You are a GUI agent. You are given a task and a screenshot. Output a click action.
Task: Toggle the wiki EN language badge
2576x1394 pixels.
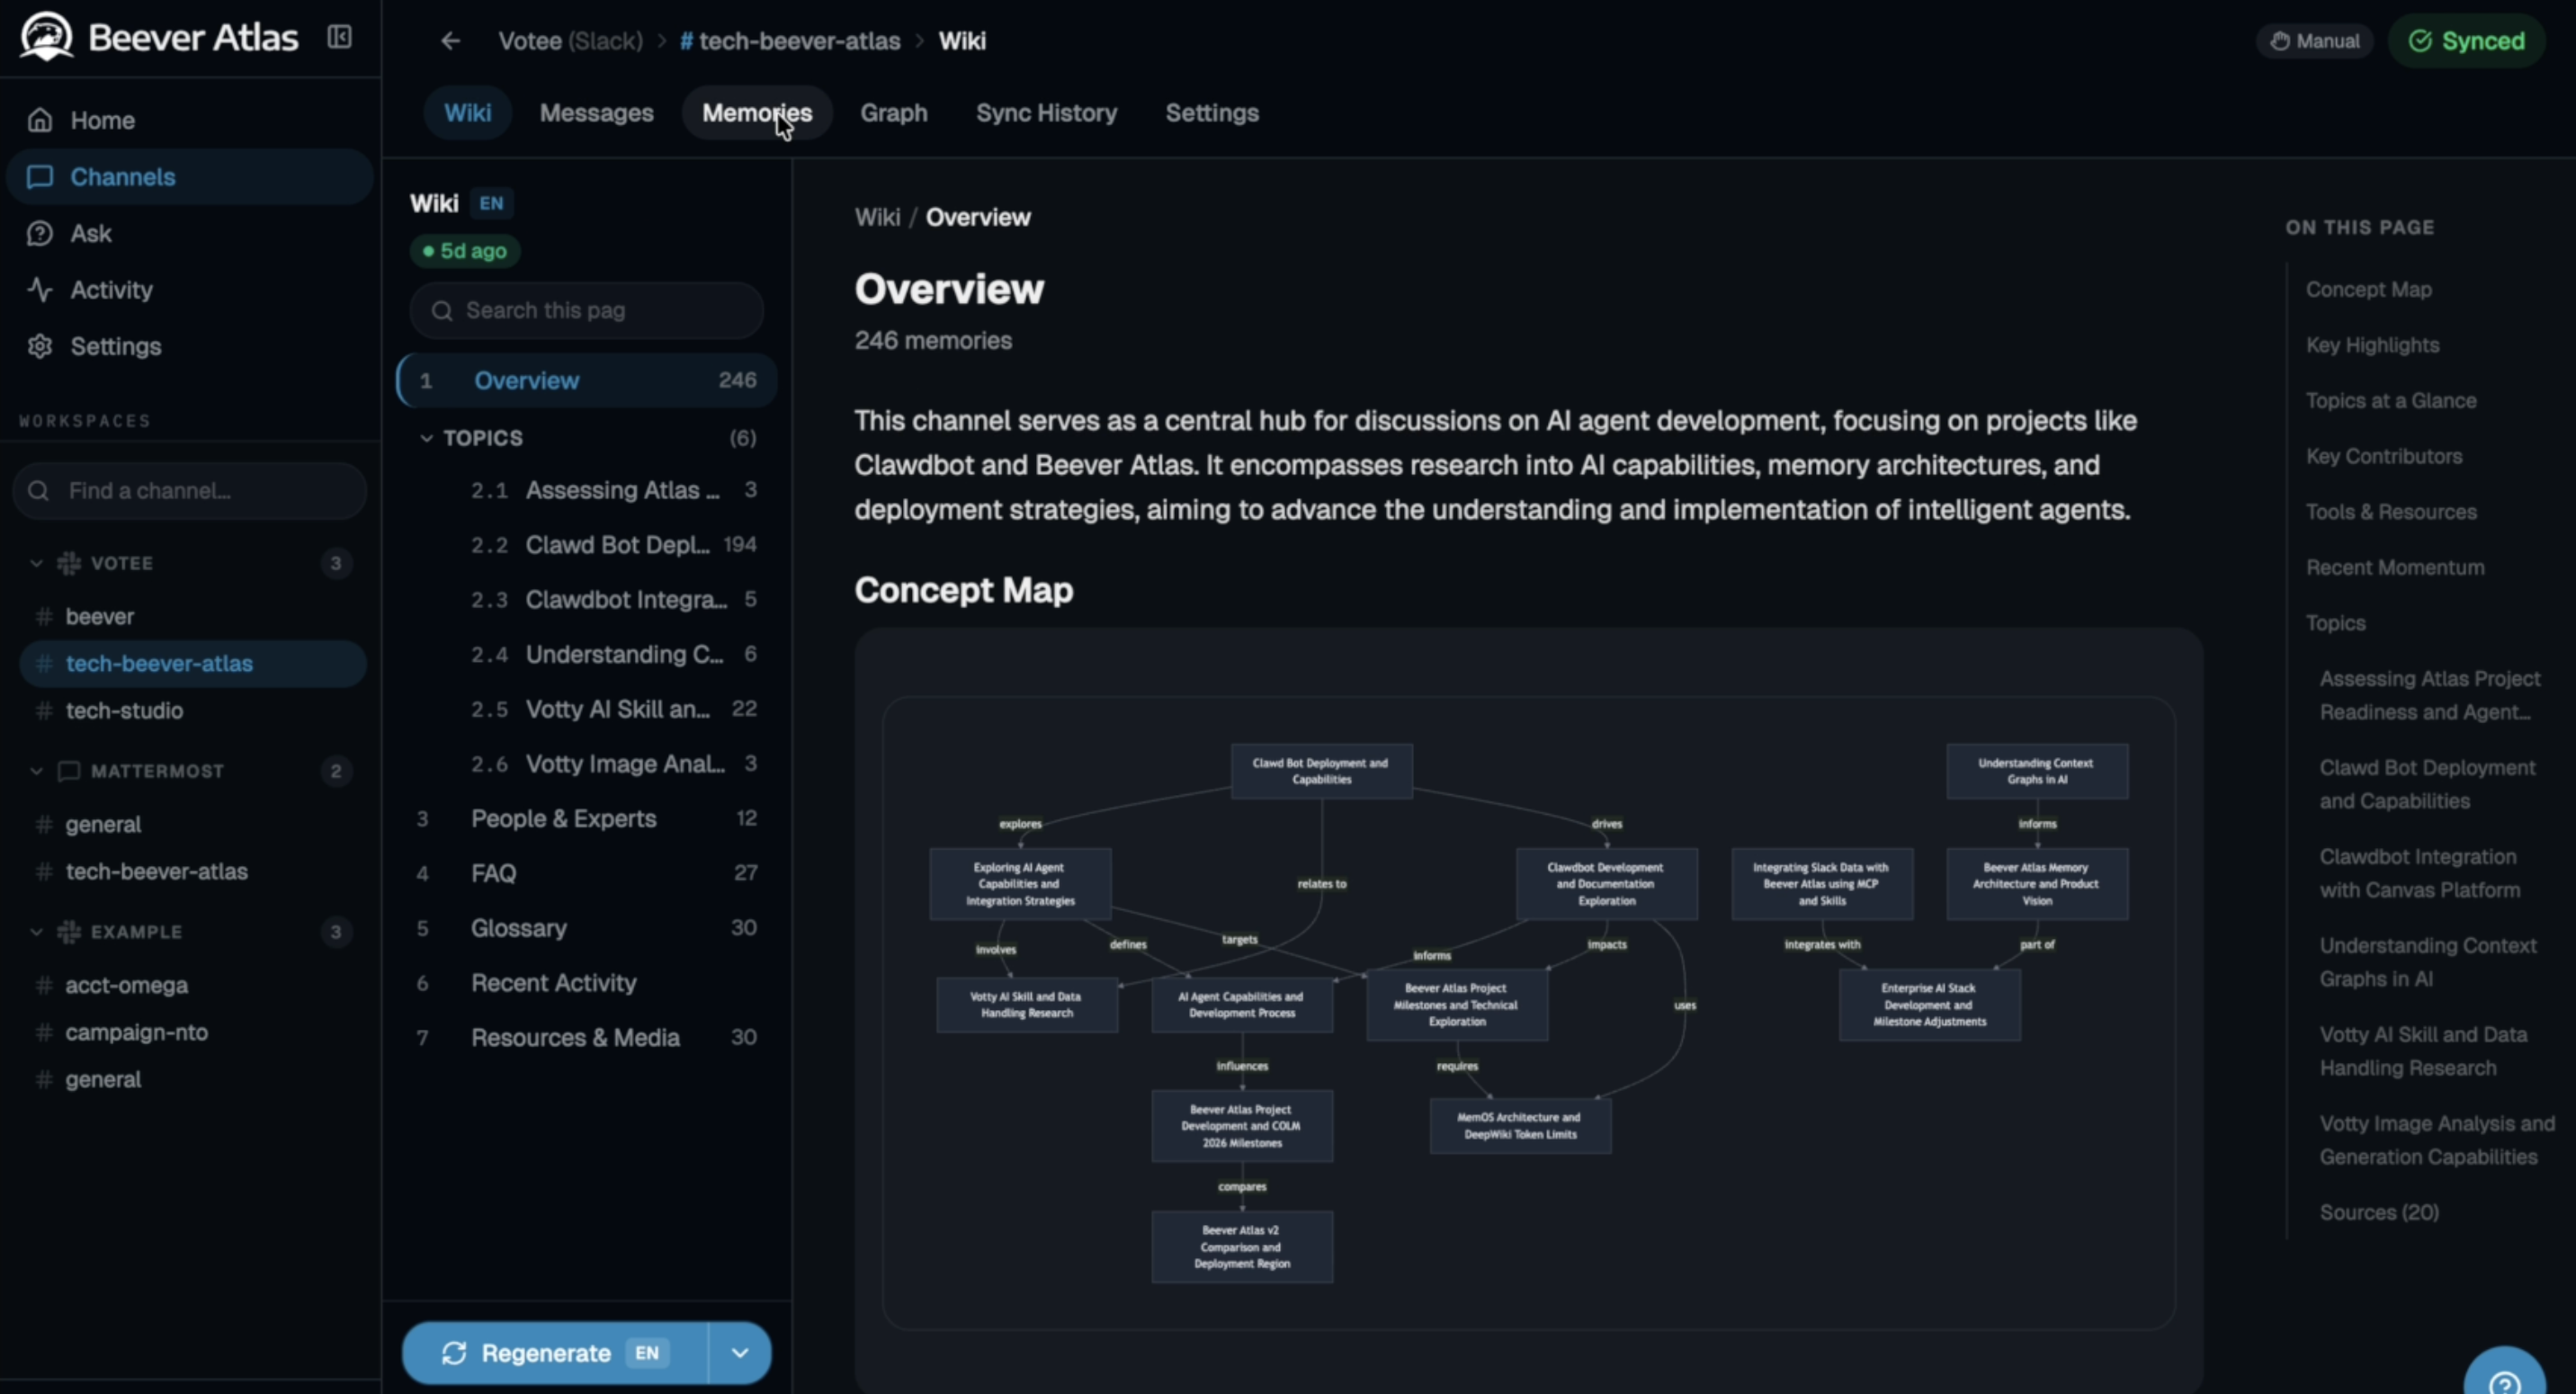[491, 203]
